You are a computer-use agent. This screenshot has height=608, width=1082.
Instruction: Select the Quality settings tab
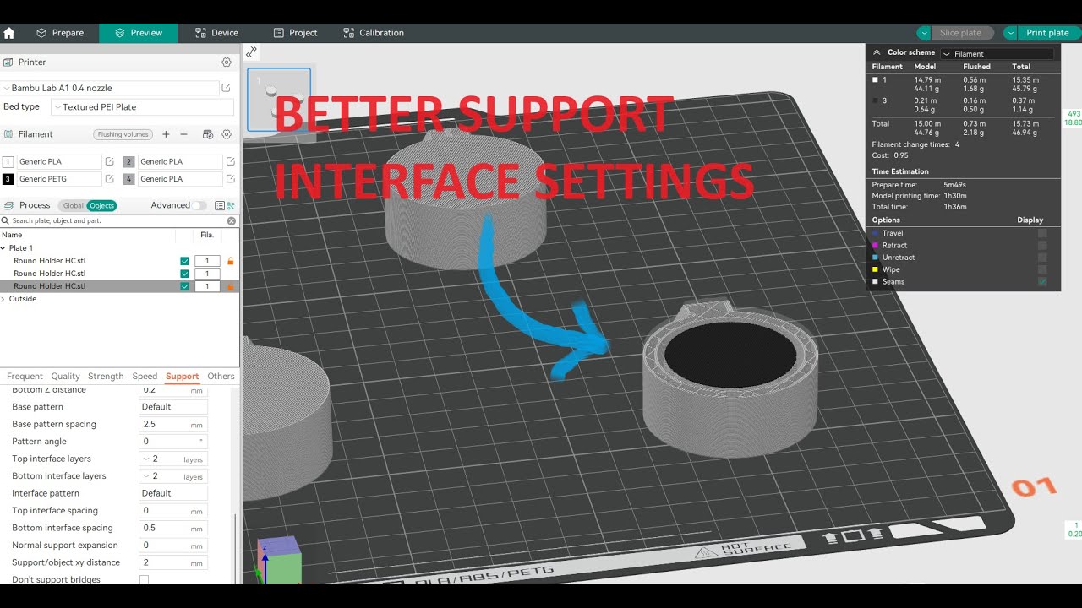coord(65,377)
